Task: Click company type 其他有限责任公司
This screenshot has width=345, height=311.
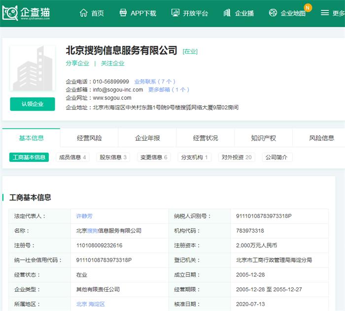Action: coord(98,289)
